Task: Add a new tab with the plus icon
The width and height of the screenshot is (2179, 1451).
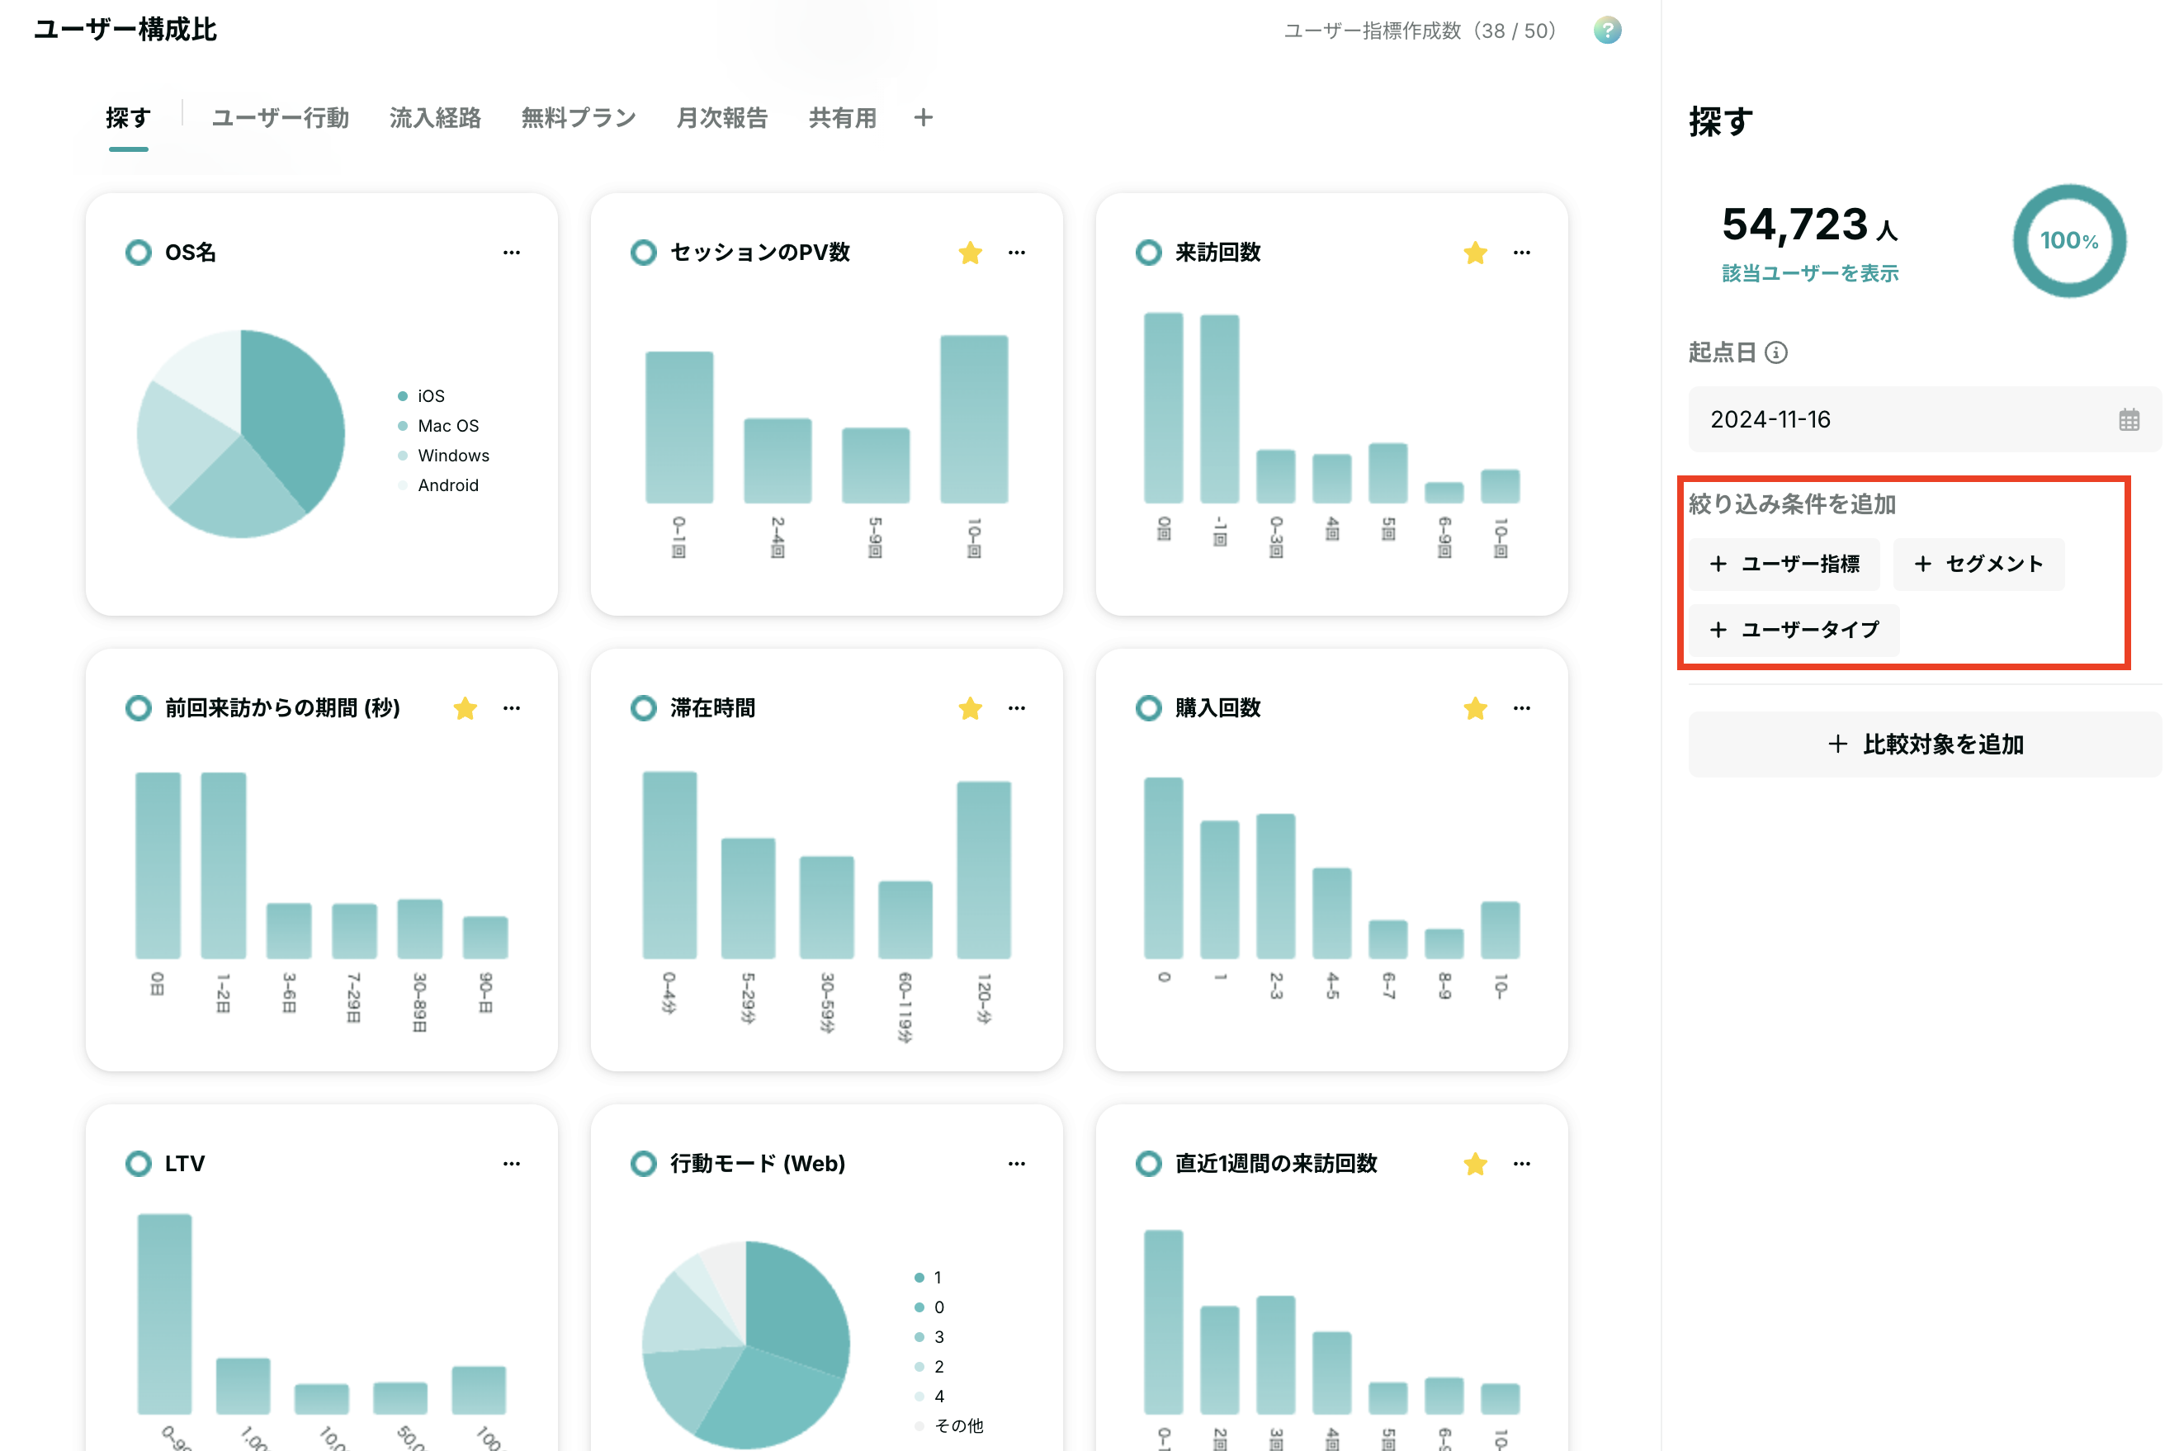Action: 923,117
